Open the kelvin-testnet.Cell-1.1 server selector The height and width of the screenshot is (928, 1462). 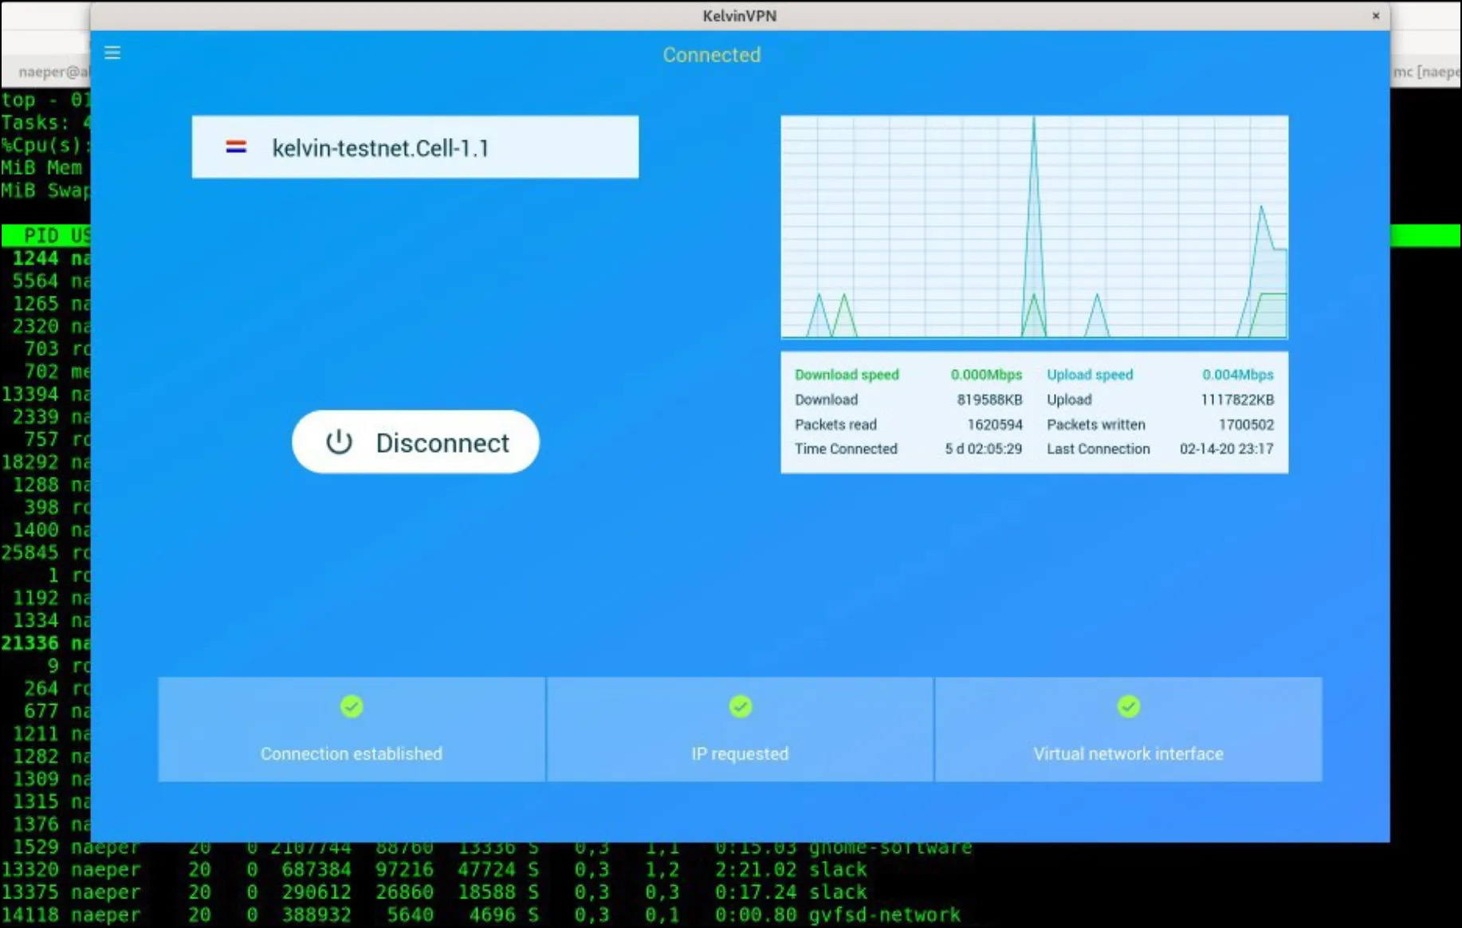[x=415, y=147]
